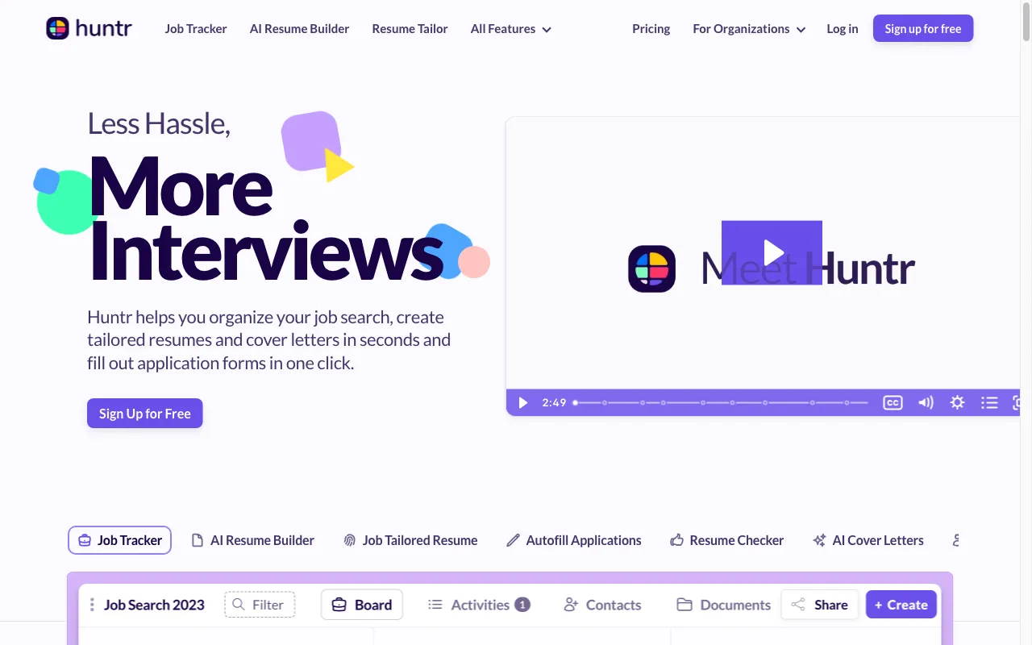Click the video volume speaker icon
The image size is (1032, 645).
click(x=926, y=402)
